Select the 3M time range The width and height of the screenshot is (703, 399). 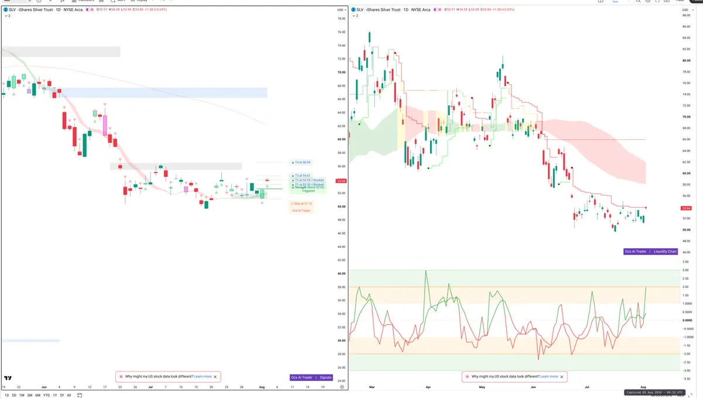point(30,395)
